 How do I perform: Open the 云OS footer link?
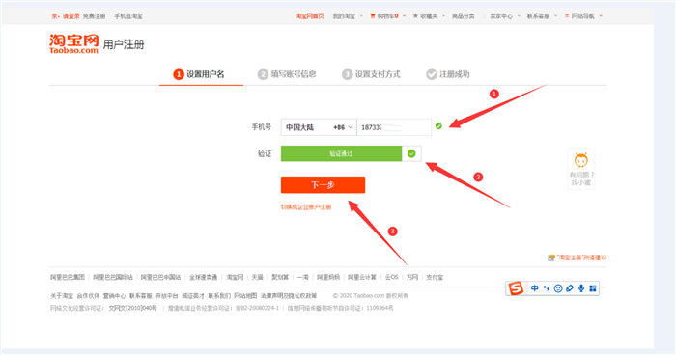[391, 277]
